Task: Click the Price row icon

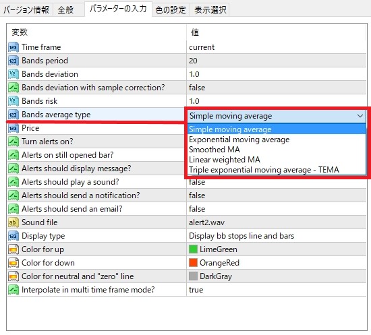Action: click(x=13, y=128)
